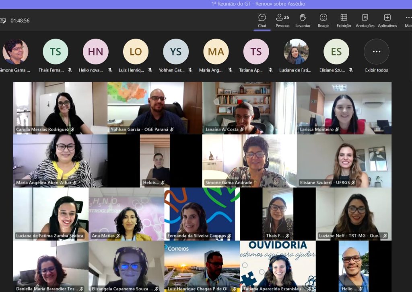Click the meeting info icon beside the timer
Viewport: 412px width, 292px height.
(3, 20)
